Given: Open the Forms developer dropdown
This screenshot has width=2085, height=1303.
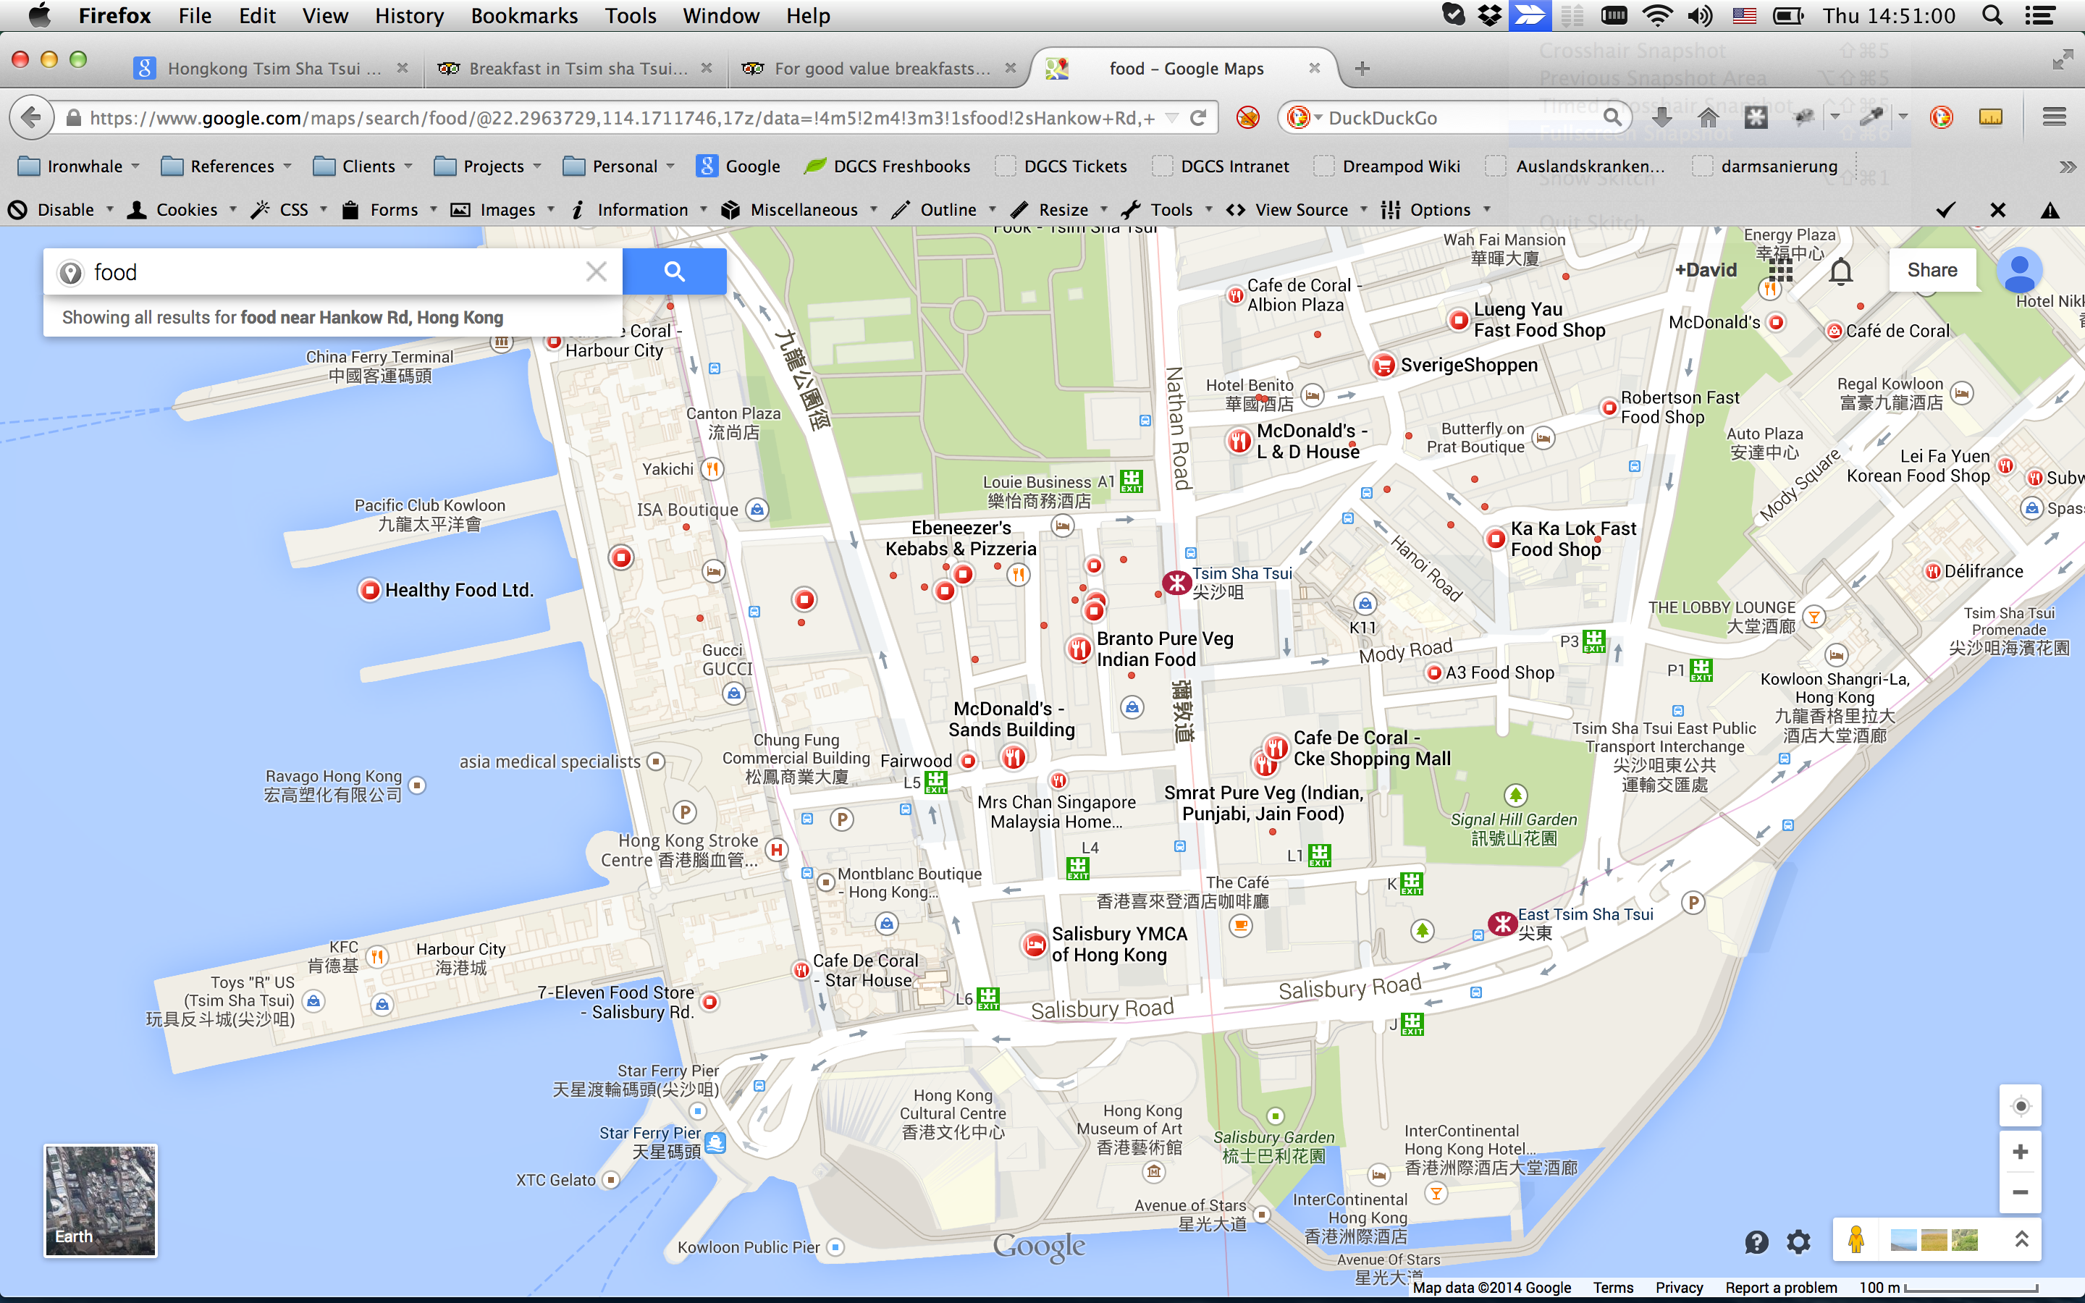Looking at the screenshot, I should tap(389, 209).
